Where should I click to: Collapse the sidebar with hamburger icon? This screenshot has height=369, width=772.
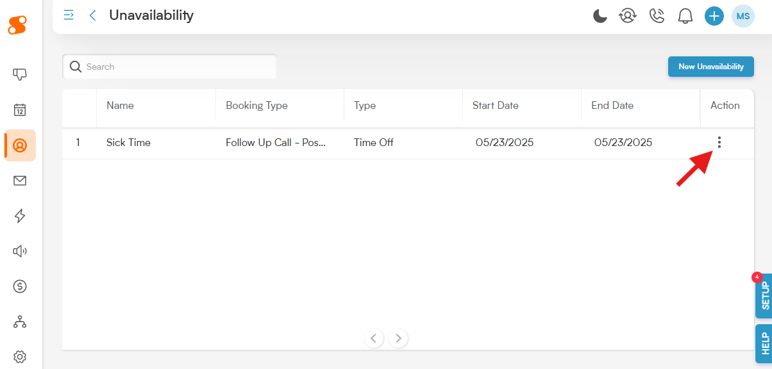69,15
